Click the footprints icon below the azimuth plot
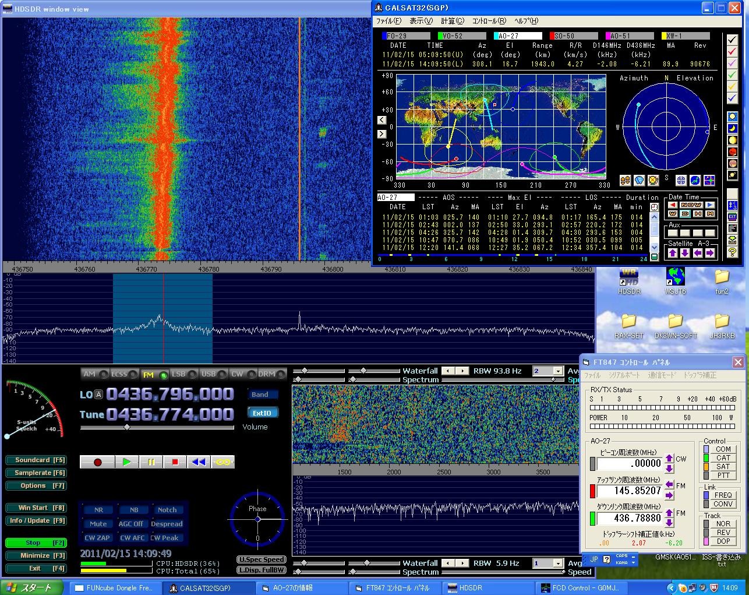The height and width of the screenshot is (595, 749). (x=625, y=181)
